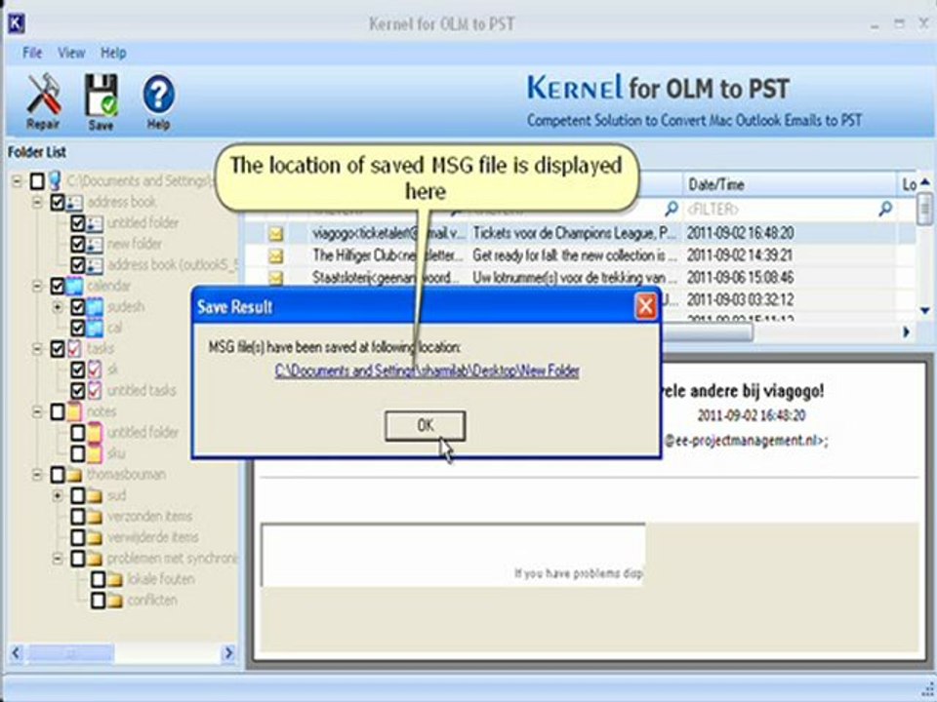Collapse the thomasbouman node
The width and height of the screenshot is (937, 702).
tap(37, 475)
